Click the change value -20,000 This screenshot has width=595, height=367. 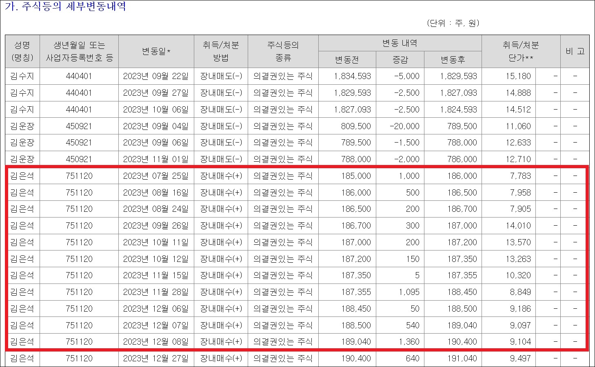(404, 126)
